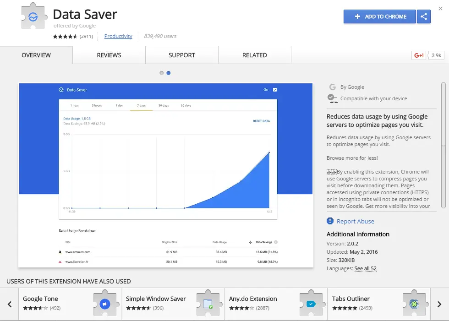
Task: Click the star rating beside (2911)
Action: (65, 36)
